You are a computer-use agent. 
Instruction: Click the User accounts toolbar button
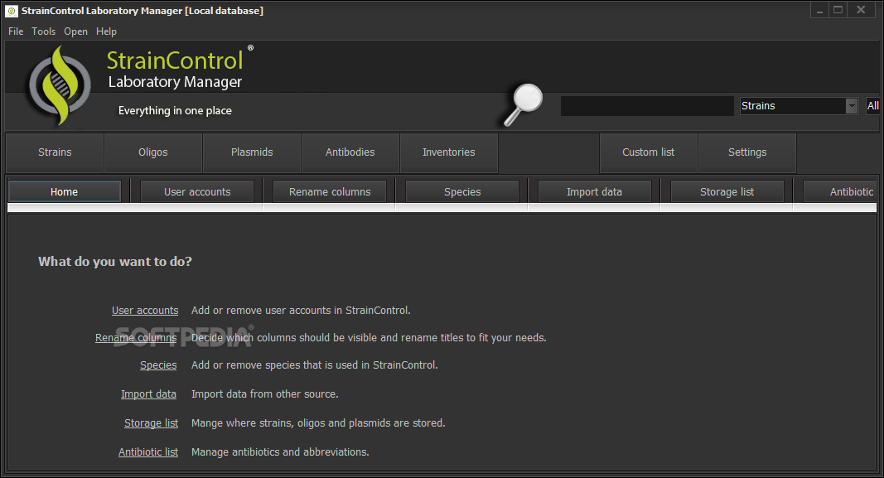pyautogui.click(x=197, y=191)
